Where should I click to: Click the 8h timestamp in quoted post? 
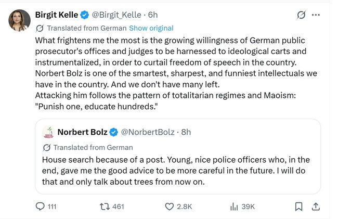(186, 132)
